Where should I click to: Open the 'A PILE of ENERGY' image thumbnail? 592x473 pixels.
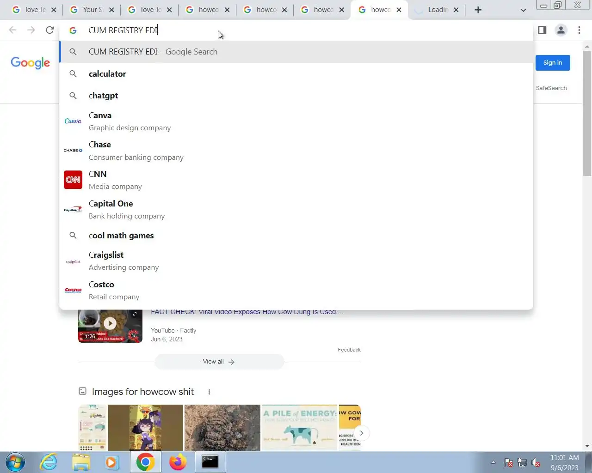coord(299,428)
